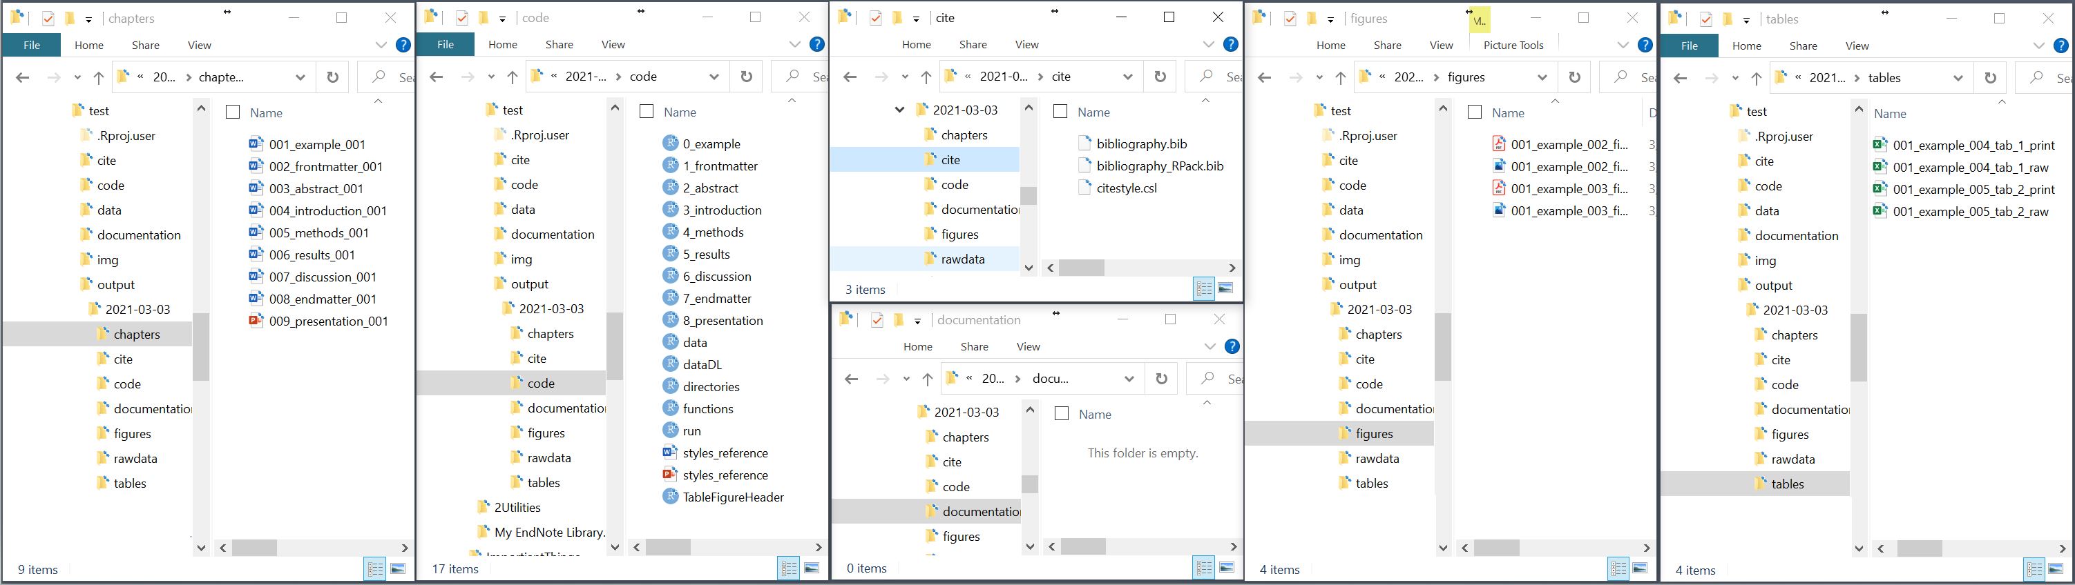Select 001_example_005_tab_2_raw spreadsheet
The height and width of the screenshot is (585, 2075).
click(x=1960, y=212)
